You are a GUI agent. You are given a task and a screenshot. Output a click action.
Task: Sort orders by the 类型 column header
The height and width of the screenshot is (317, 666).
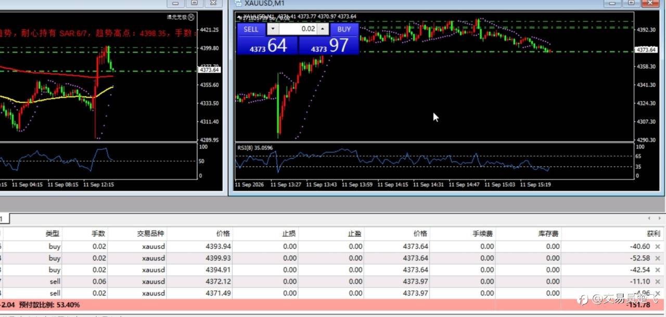(x=33, y=234)
